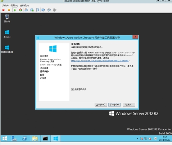Click the Action Center flag tray icon
This screenshot has height=145, width=172.
coord(142,138)
